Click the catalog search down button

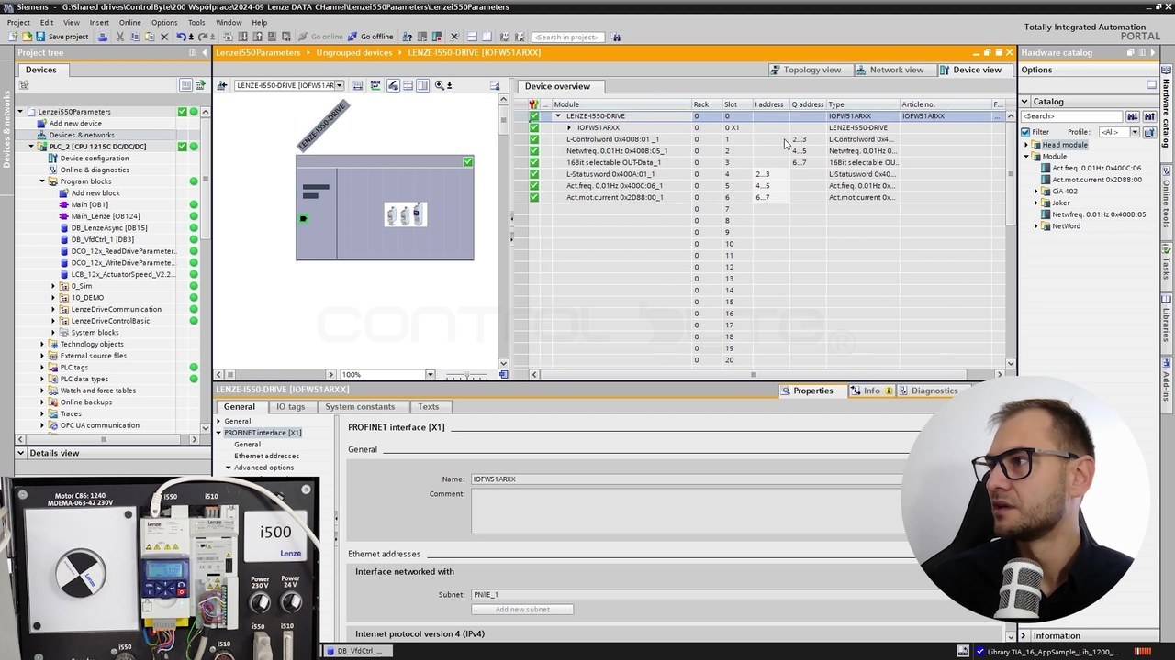pyautogui.click(x=1133, y=116)
